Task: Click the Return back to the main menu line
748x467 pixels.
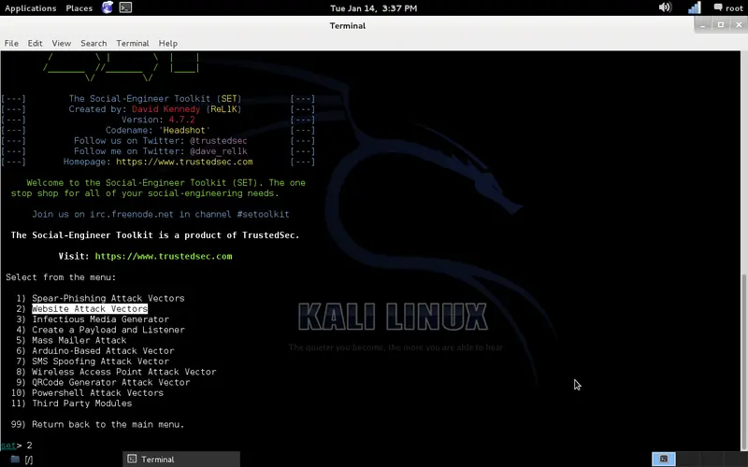Action: (108, 424)
